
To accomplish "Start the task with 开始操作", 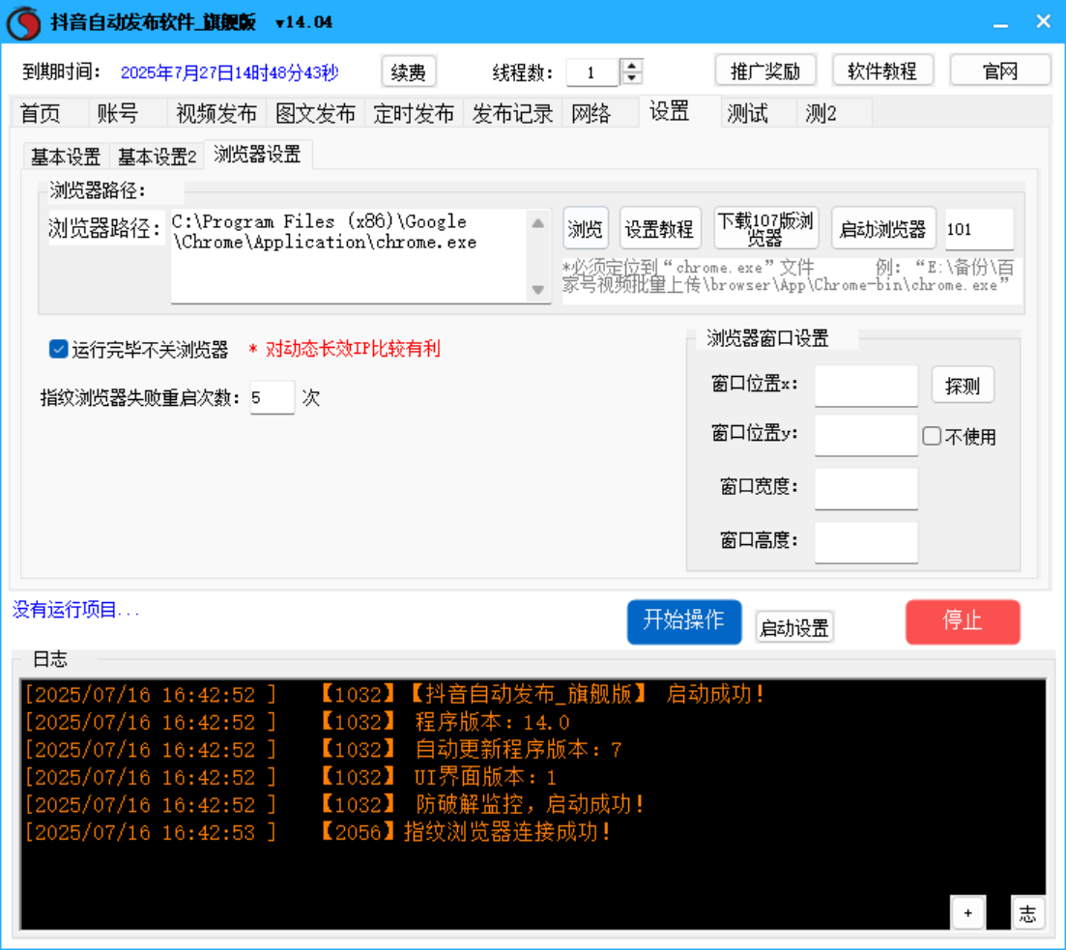I will (684, 620).
